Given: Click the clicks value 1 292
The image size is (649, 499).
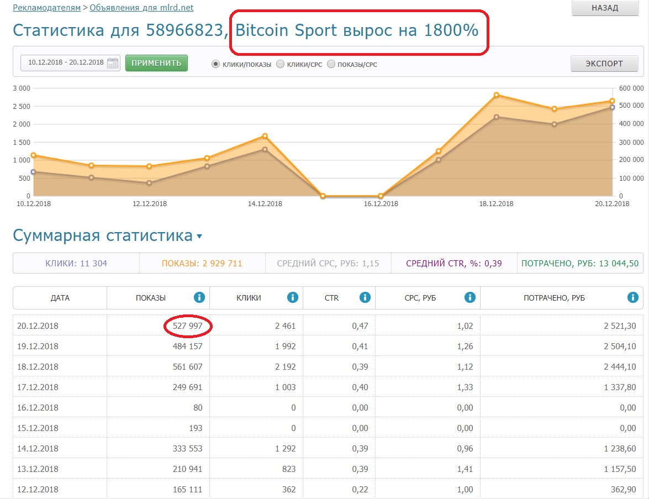Looking at the screenshot, I should [x=286, y=449].
